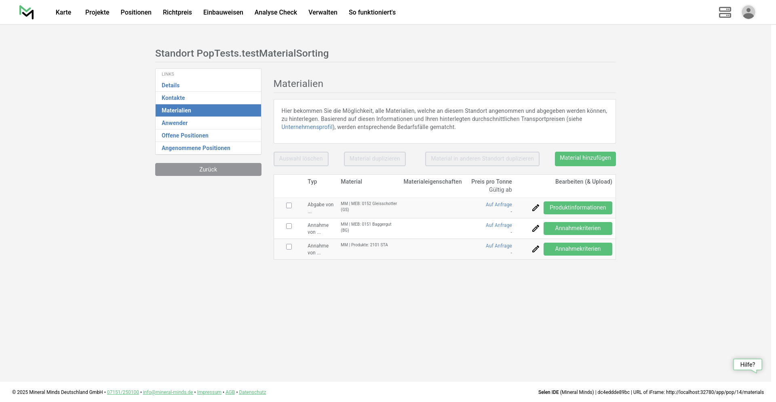Follow the Unternehmensprofil link
Viewport: 776px width, 402px height.
click(307, 127)
